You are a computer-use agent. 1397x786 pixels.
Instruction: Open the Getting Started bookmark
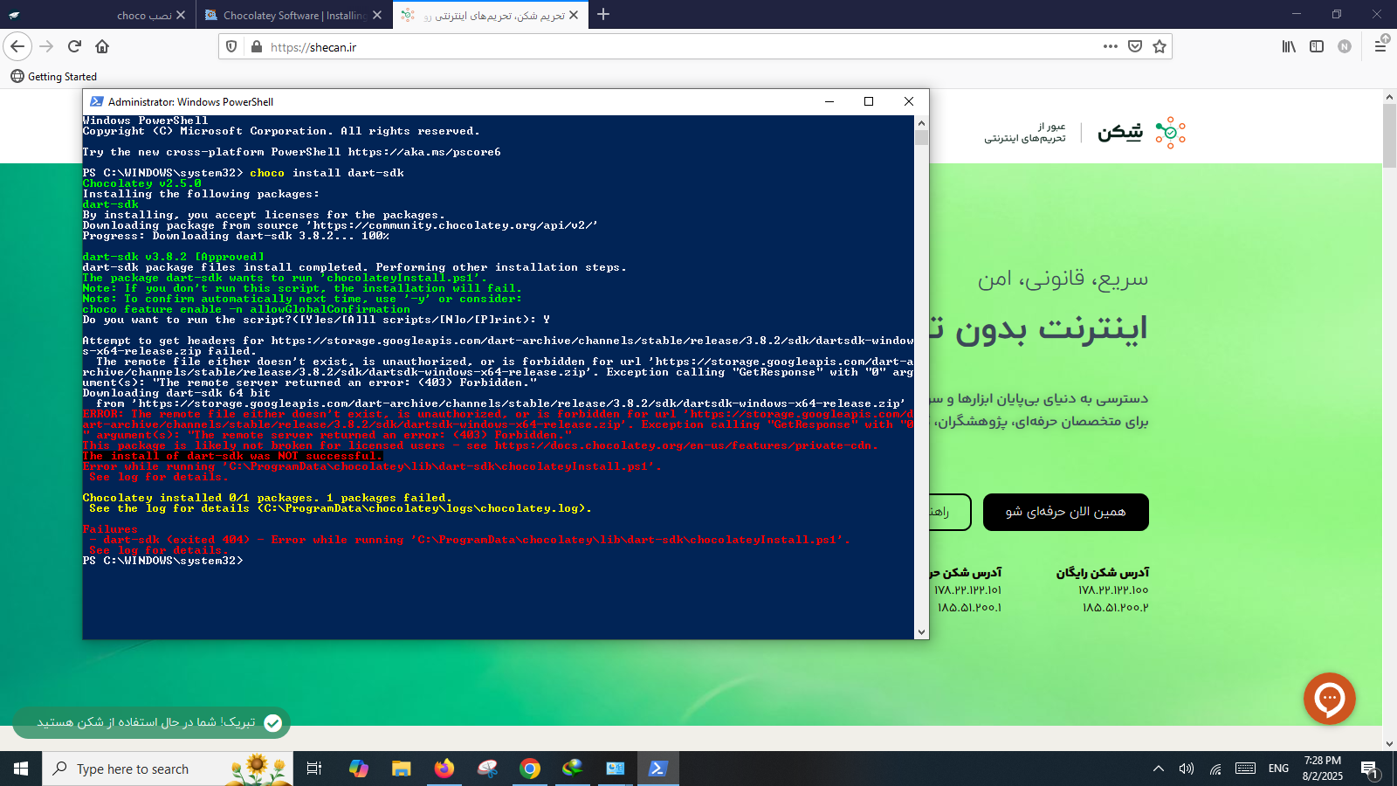(54, 77)
